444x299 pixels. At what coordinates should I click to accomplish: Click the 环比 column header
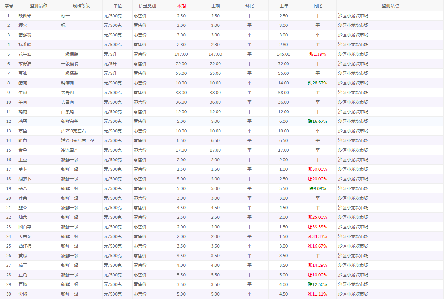[249, 6]
